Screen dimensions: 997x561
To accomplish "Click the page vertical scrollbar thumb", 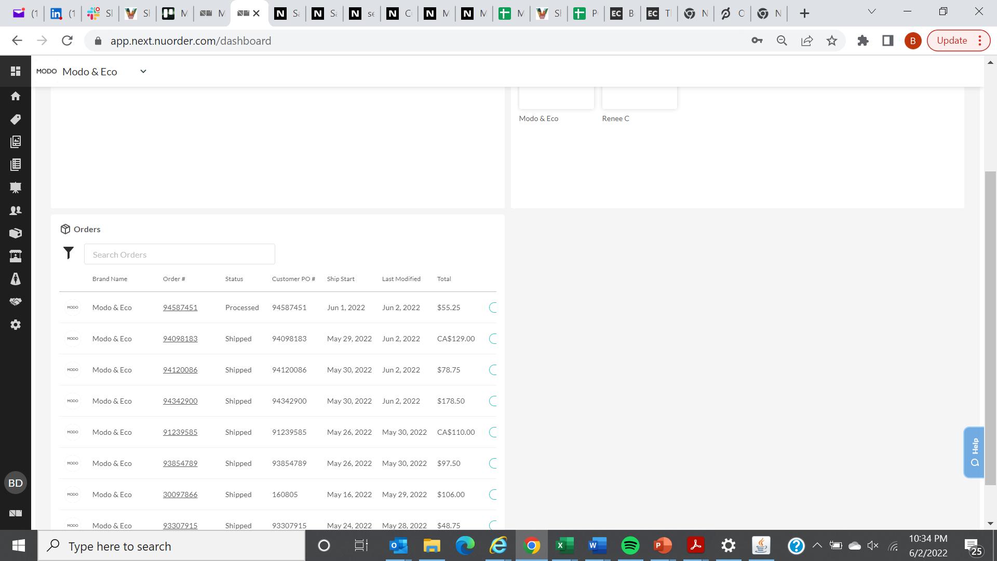I will point(990,327).
